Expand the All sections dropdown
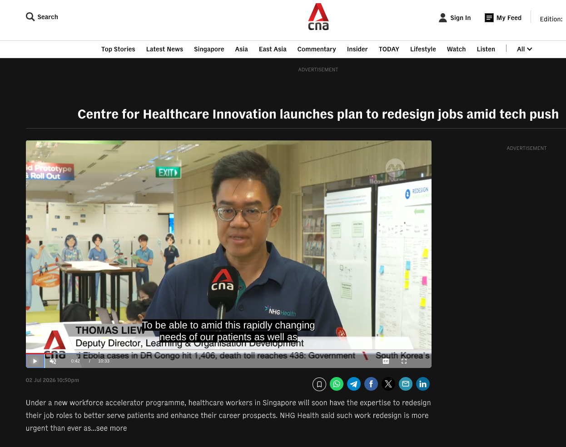The image size is (566, 447). tap(524, 49)
